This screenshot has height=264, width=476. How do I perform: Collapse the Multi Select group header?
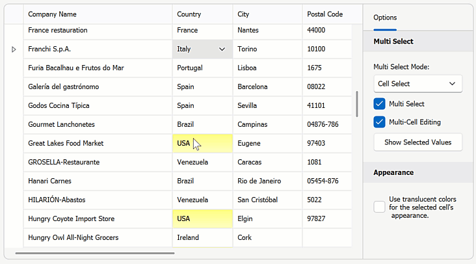417,41
